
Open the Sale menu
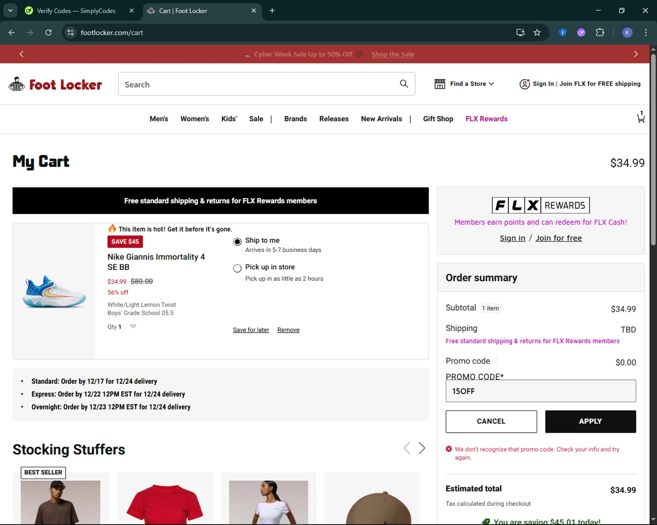(256, 119)
